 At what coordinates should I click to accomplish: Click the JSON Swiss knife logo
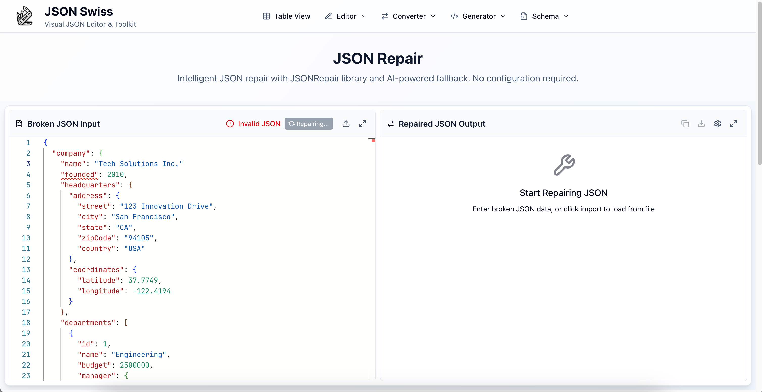(24, 16)
